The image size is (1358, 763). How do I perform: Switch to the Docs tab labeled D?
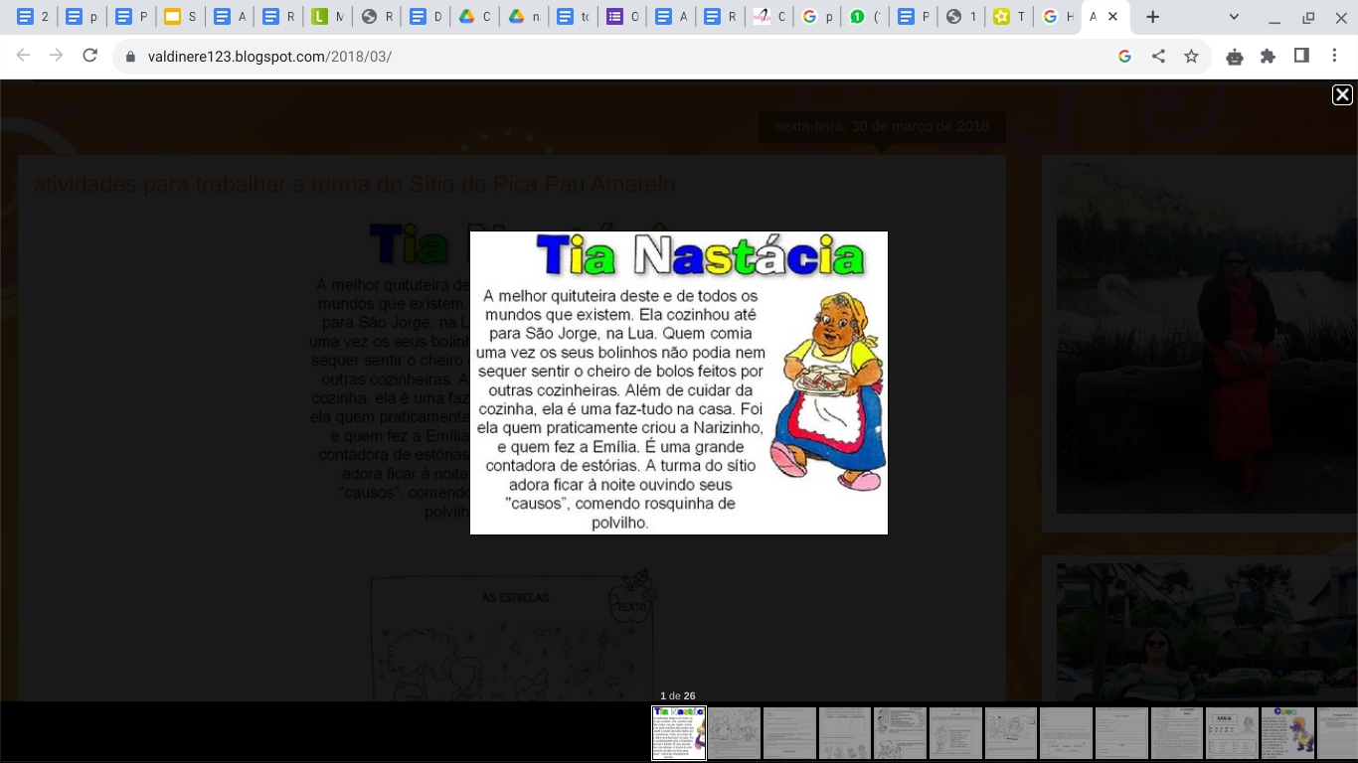click(x=425, y=17)
